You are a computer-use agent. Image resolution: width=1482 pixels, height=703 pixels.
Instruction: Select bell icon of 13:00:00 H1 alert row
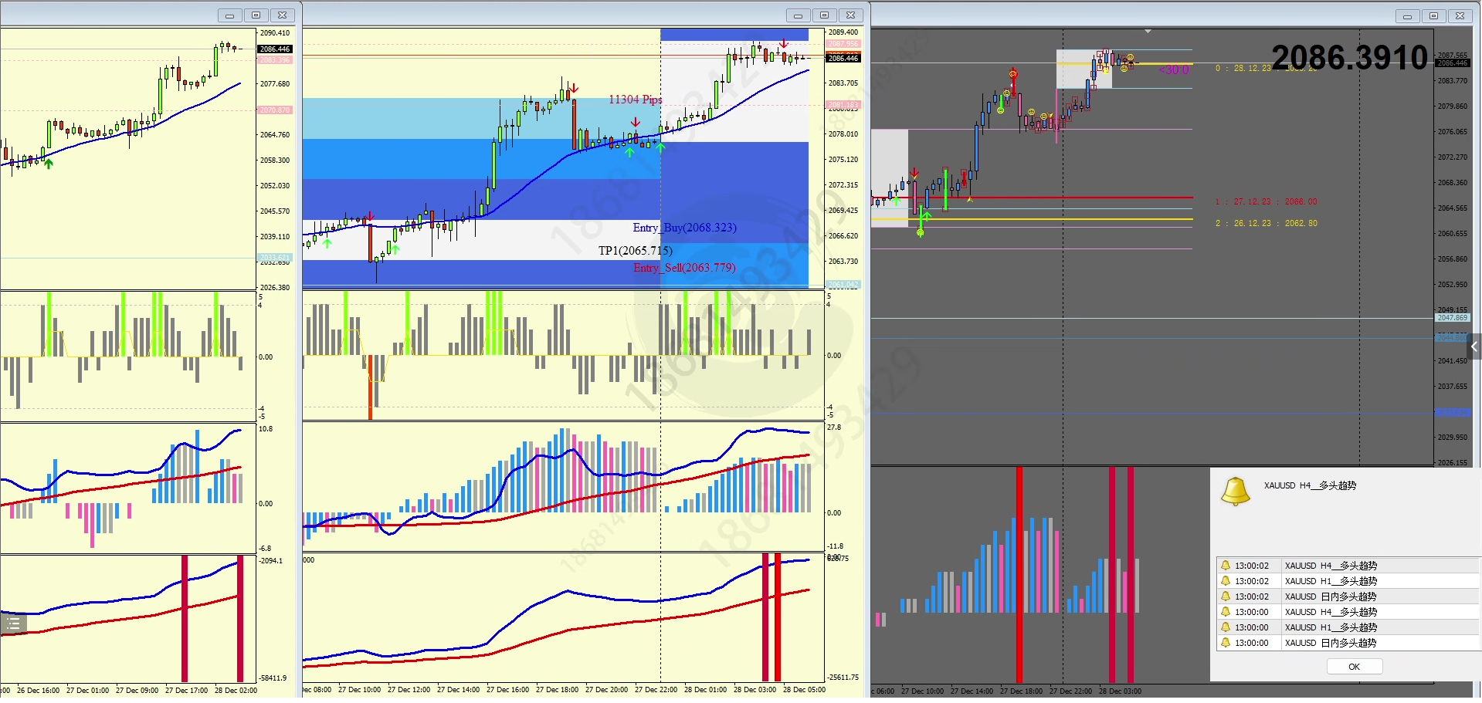tap(1225, 627)
